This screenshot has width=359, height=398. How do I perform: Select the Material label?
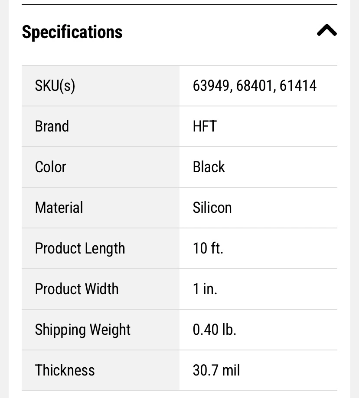tap(59, 208)
